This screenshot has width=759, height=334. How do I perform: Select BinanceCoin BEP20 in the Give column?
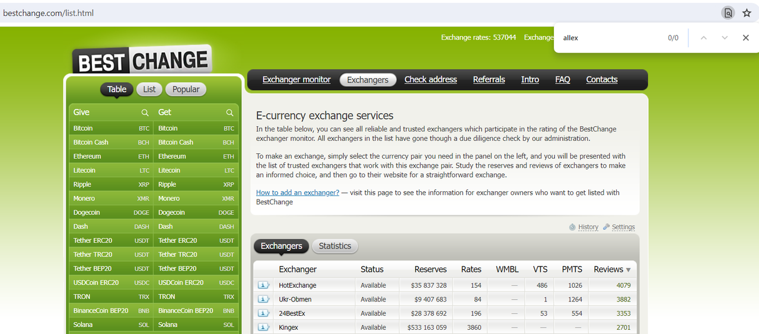click(x=111, y=311)
